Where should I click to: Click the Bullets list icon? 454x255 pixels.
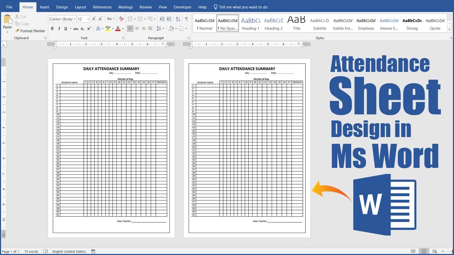point(130,19)
